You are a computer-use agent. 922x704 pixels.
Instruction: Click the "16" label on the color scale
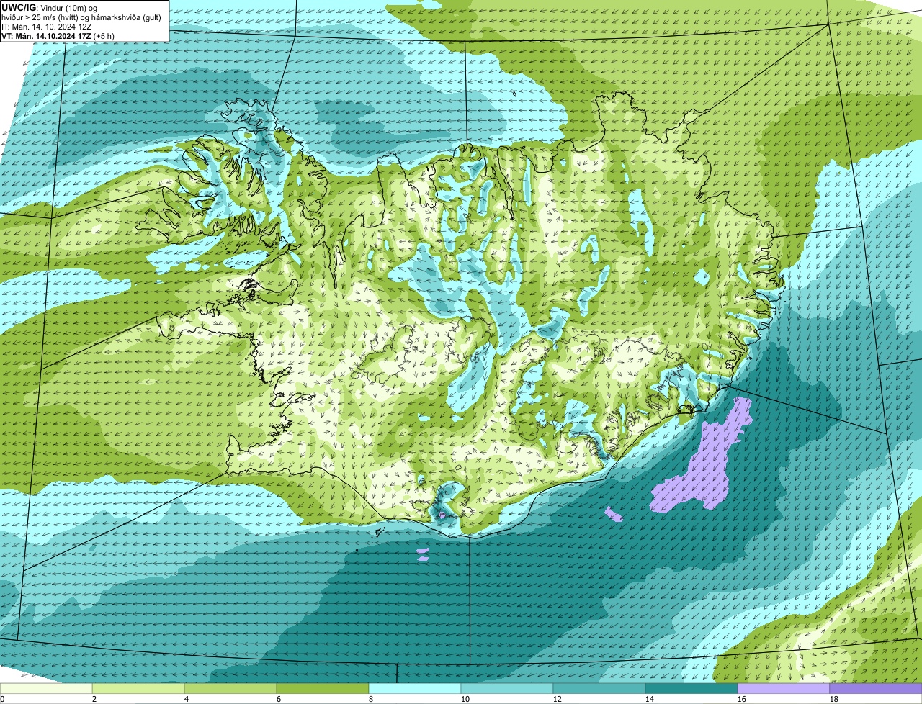click(742, 699)
